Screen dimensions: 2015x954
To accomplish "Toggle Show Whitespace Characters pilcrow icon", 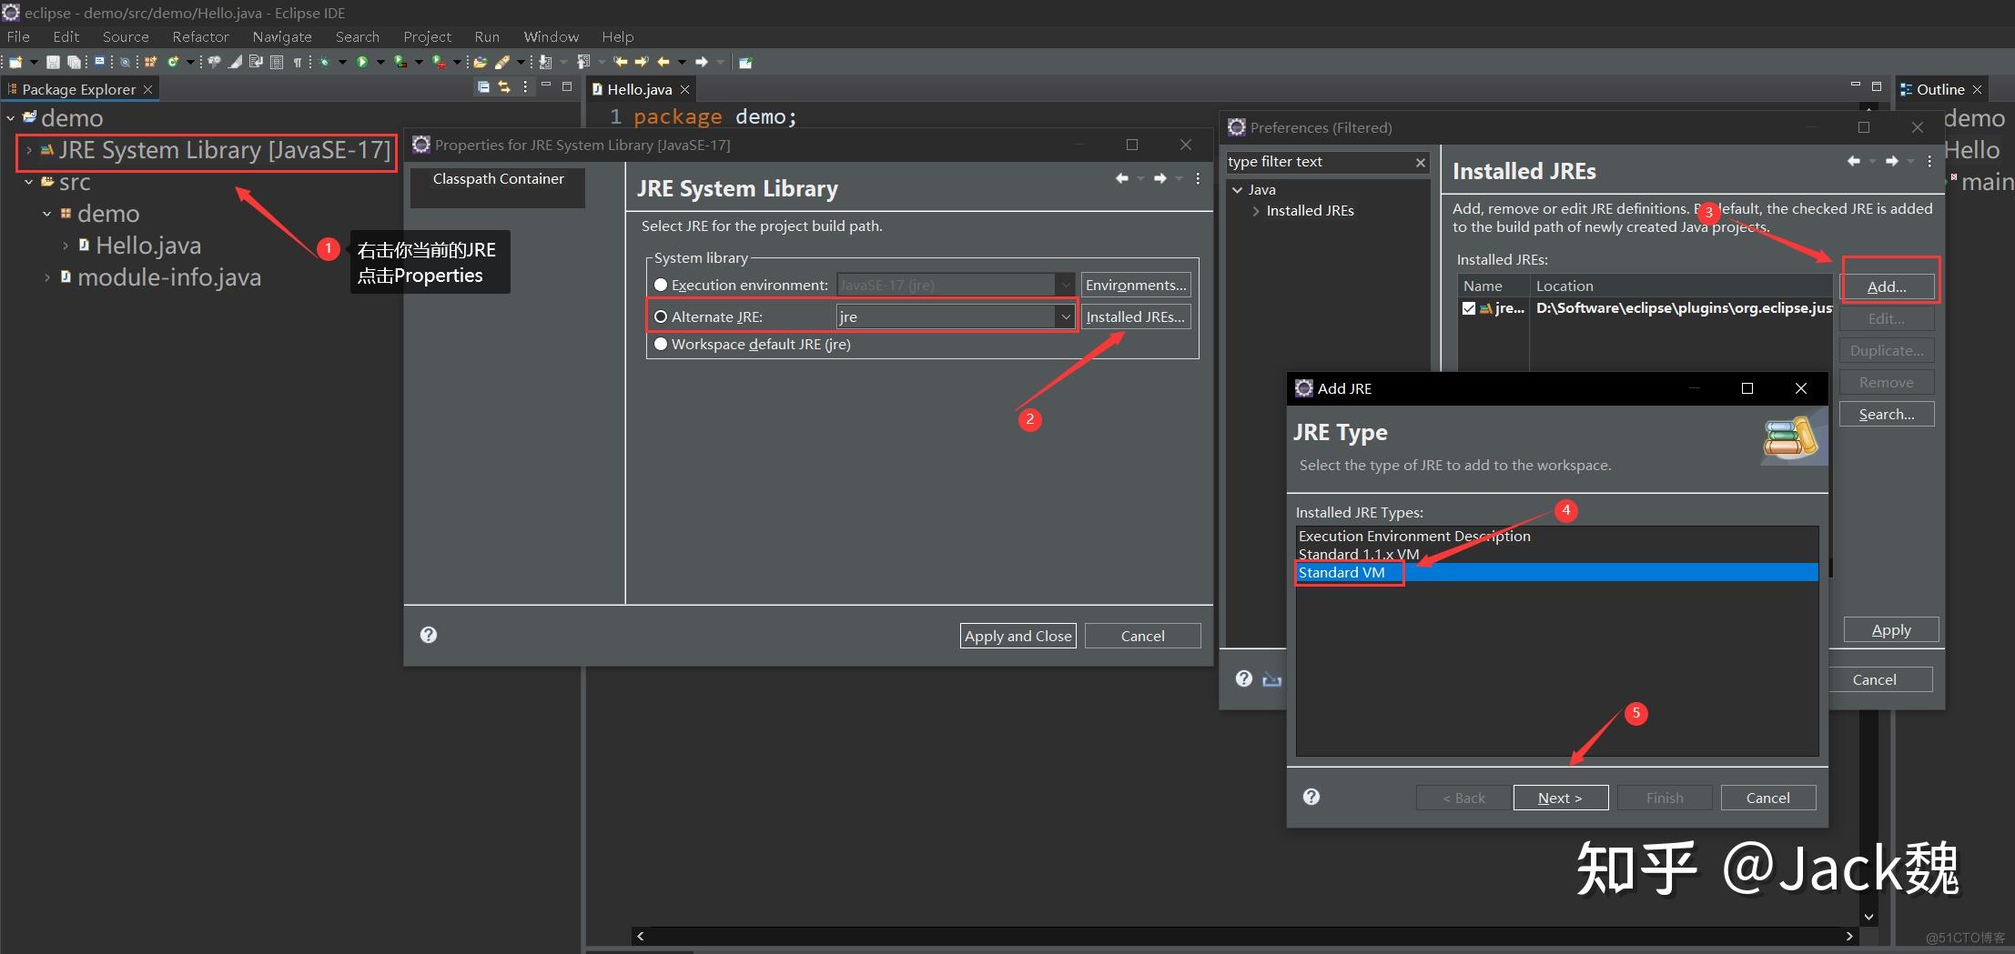I will click(x=297, y=62).
